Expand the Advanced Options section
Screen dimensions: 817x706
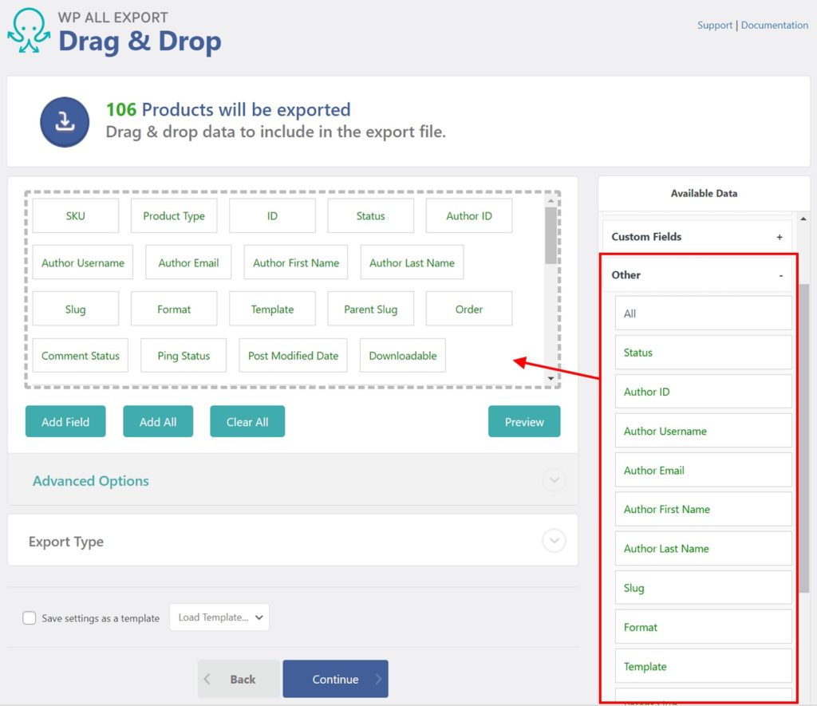554,480
